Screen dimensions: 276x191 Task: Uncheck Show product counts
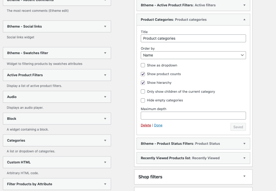[143, 74]
